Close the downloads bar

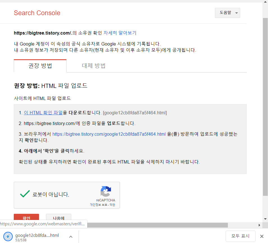pyautogui.click(x=262, y=236)
